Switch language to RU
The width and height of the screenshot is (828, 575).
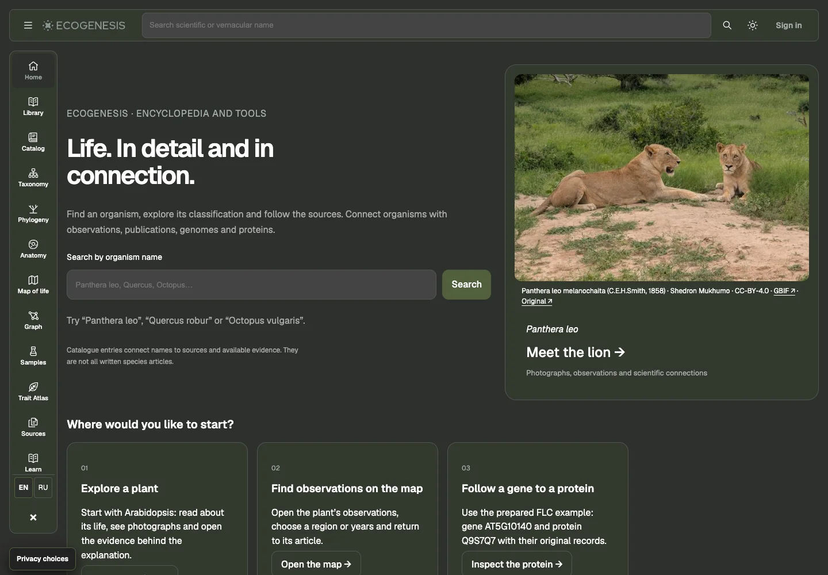coord(43,488)
